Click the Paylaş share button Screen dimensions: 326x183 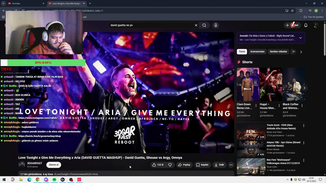pyautogui.click(x=184, y=165)
